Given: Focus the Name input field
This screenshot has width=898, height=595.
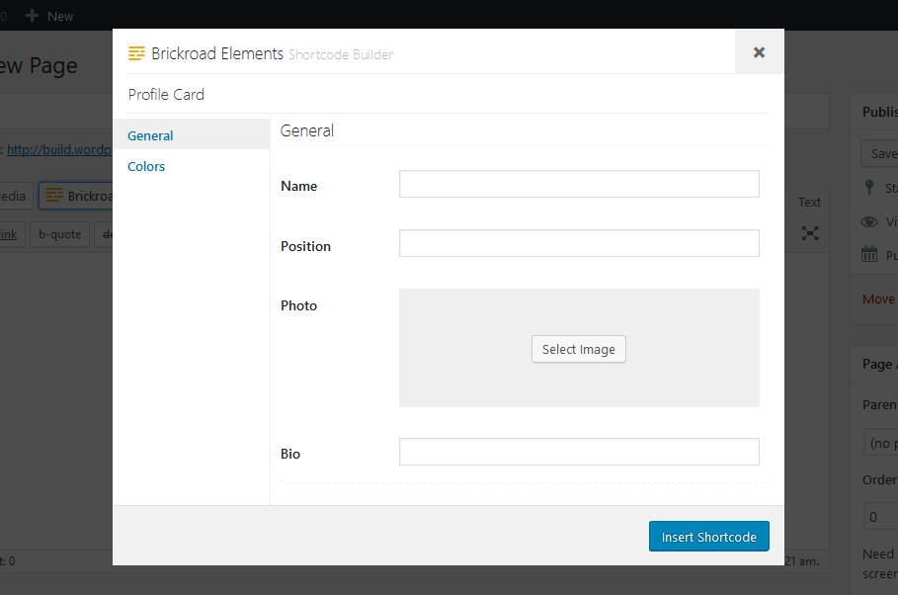Looking at the screenshot, I should tap(579, 184).
